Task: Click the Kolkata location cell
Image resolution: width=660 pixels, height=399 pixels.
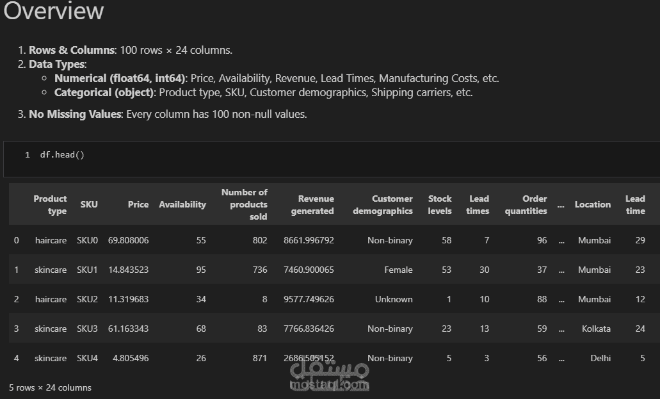Action: (596, 329)
